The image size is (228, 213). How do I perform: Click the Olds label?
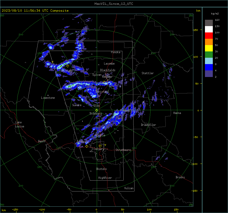tap(97, 106)
